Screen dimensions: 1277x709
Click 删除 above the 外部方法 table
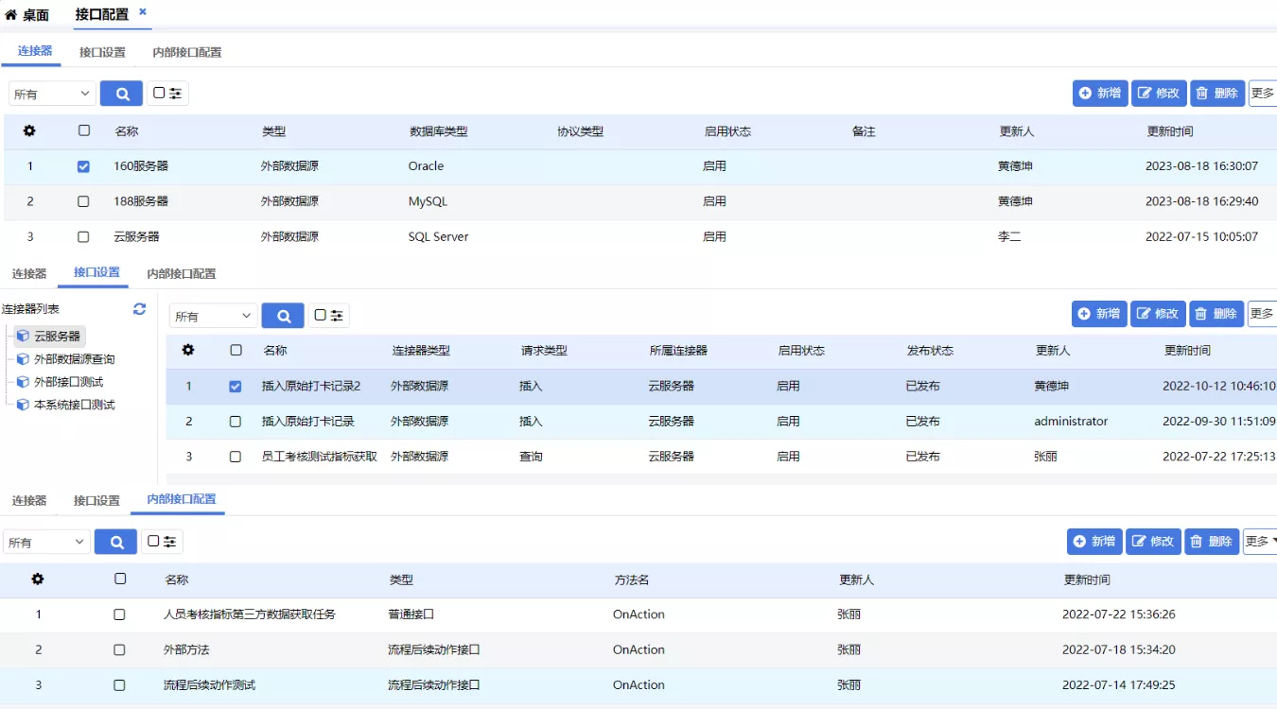pos(1212,542)
